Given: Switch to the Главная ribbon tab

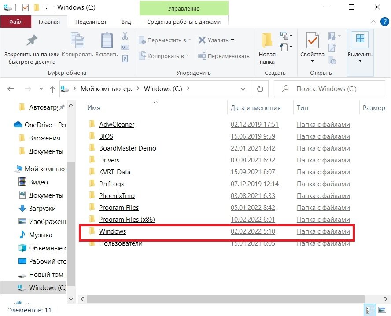Looking at the screenshot, I should (49, 22).
